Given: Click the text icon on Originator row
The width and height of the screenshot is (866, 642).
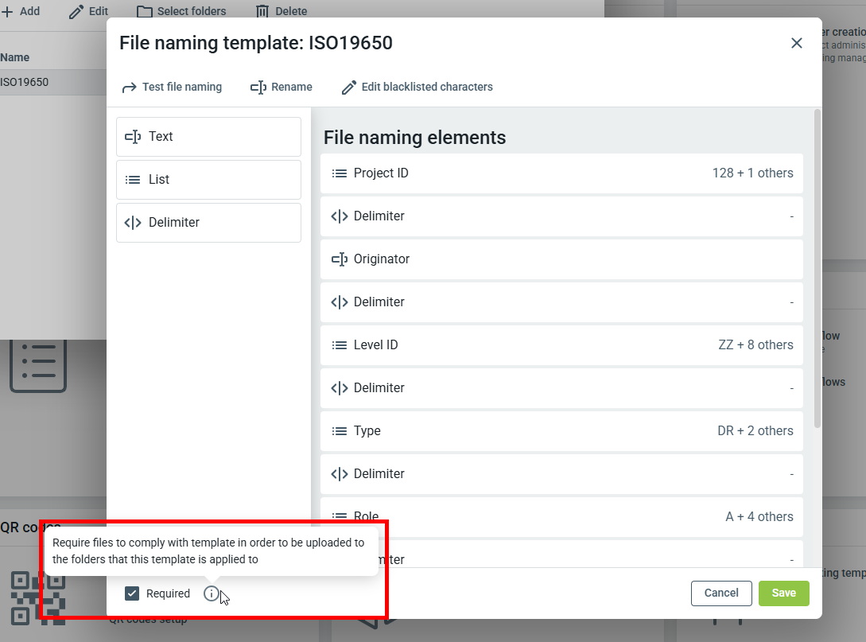Looking at the screenshot, I should point(340,259).
